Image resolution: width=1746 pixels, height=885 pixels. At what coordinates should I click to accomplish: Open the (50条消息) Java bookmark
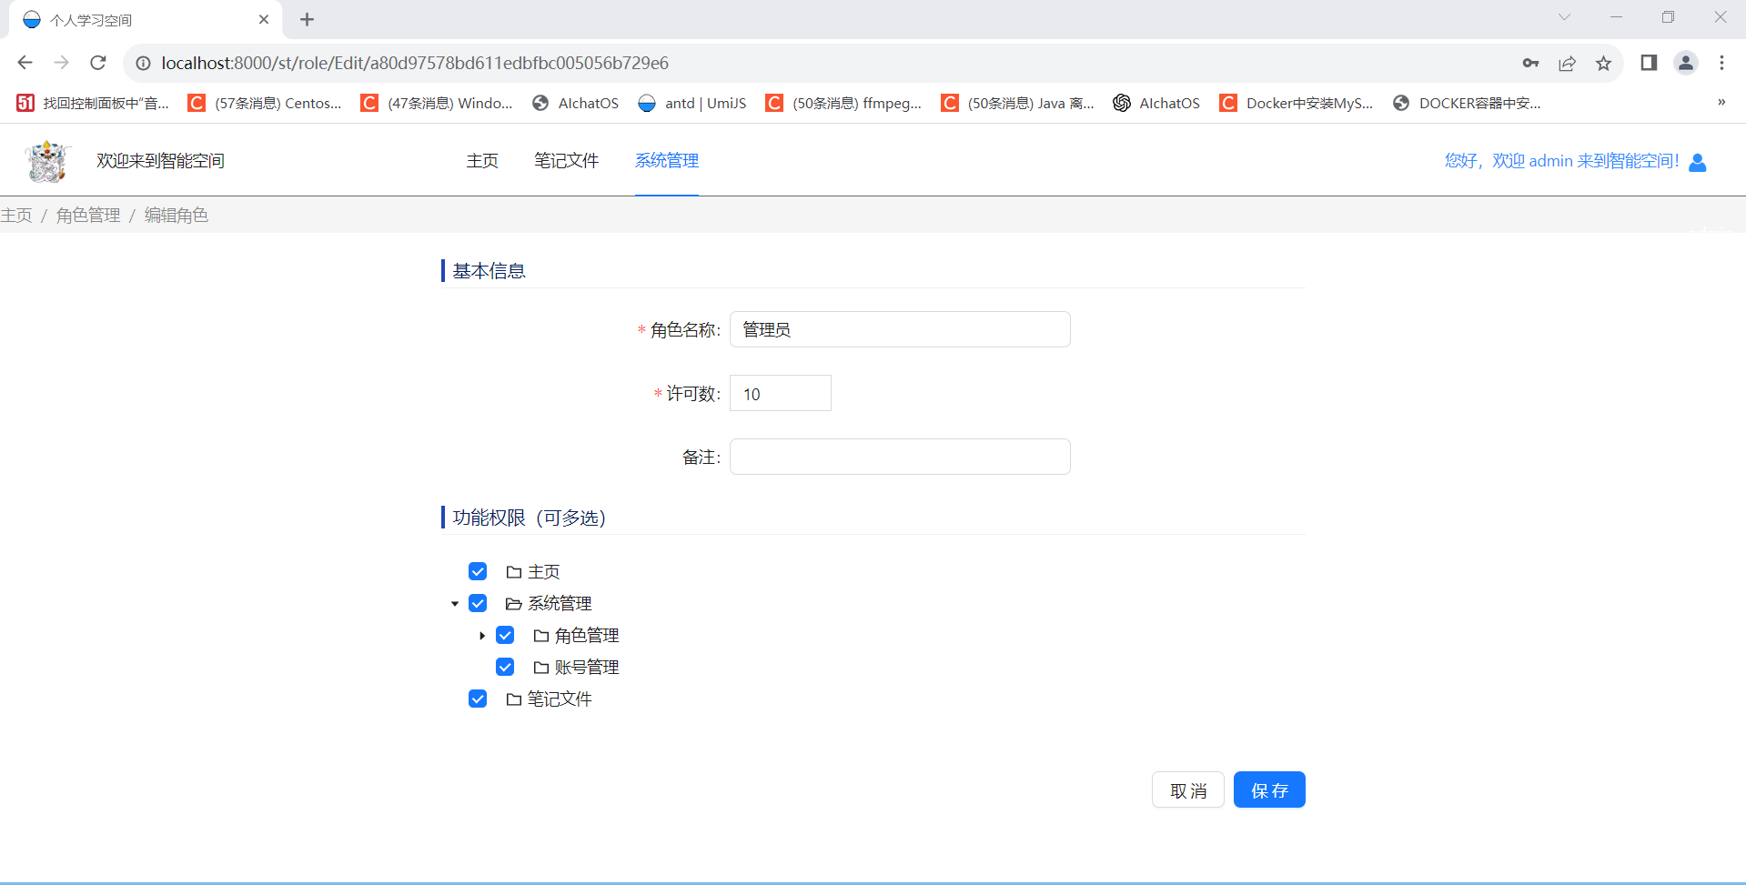(1018, 103)
